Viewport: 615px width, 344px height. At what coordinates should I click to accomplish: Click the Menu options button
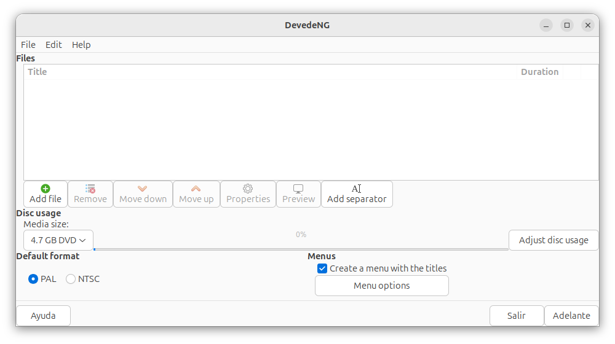pos(381,286)
